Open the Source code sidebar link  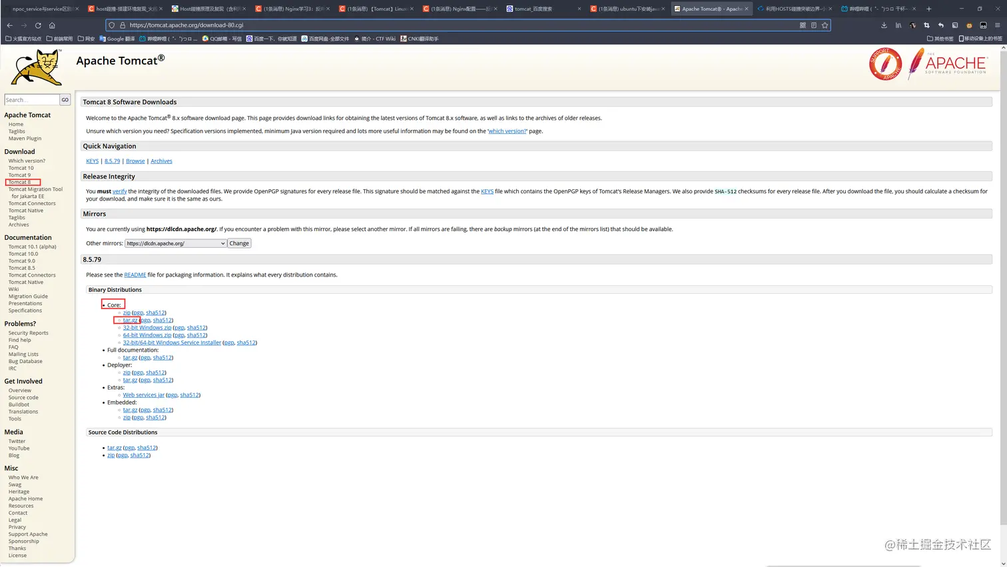(x=23, y=398)
